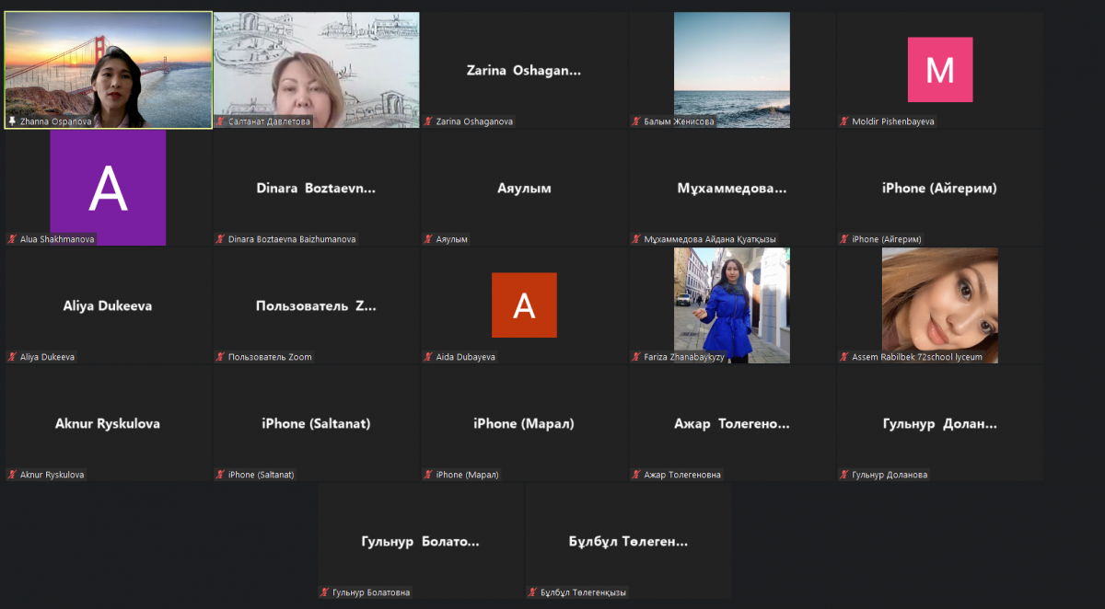
Task: Click muted mic icon next to Alua Shakhmanova
Action: tap(12, 239)
